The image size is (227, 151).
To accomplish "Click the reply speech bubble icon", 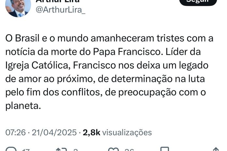I will 11,149.
